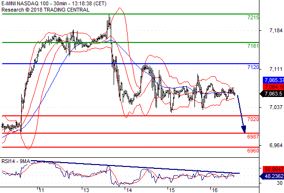Viewport: 284px width, 193px height.
Task: Click the black 7,063.5 current price tag
Action: (x=272, y=94)
